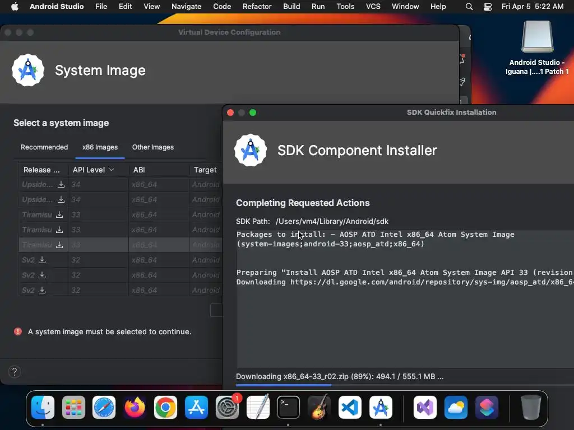Open the Apple menu

pyautogui.click(x=15, y=6)
